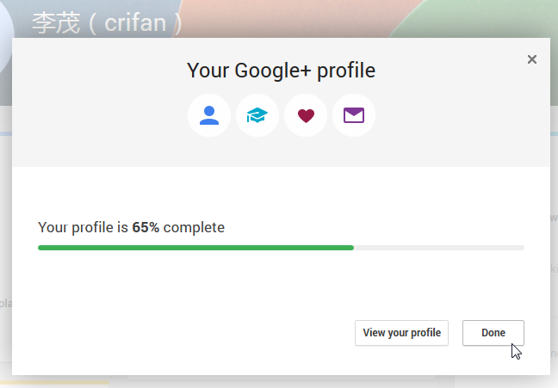Viewport: 558px width, 388px height.
Task: Click the blue person icon
Action: point(209,115)
